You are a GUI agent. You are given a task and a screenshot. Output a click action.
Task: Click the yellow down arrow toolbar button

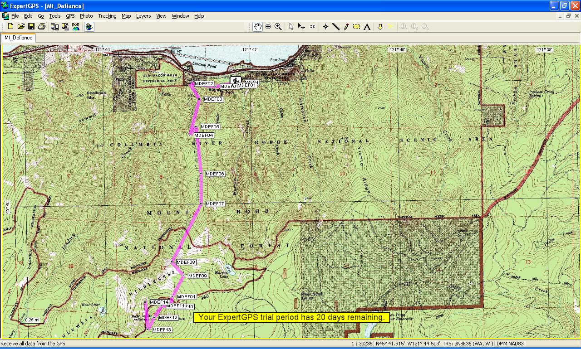(x=380, y=27)
